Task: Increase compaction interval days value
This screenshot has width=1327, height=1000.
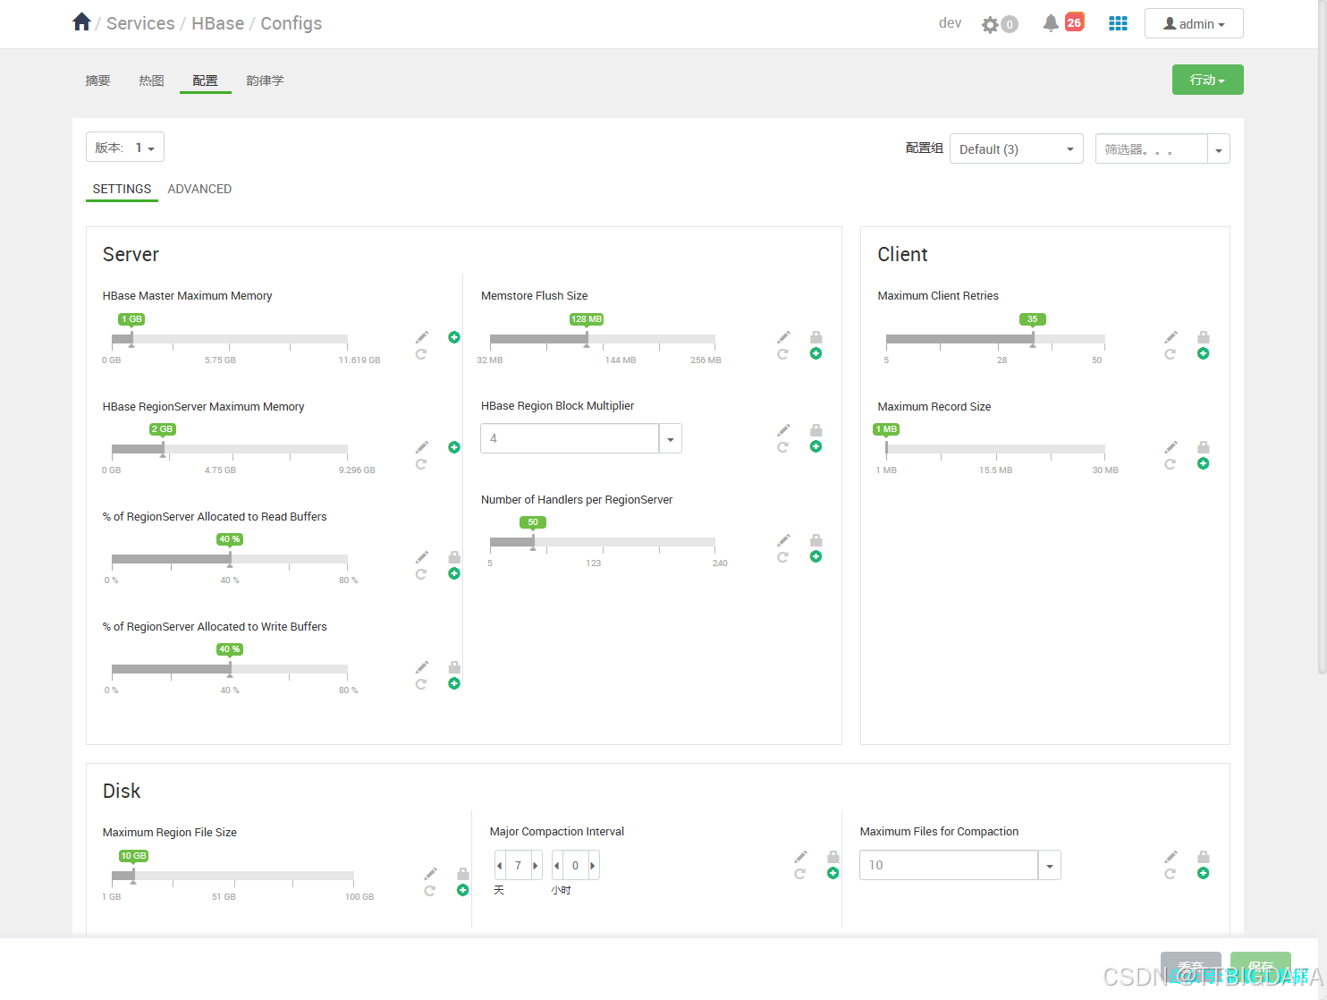Action: 536,865
